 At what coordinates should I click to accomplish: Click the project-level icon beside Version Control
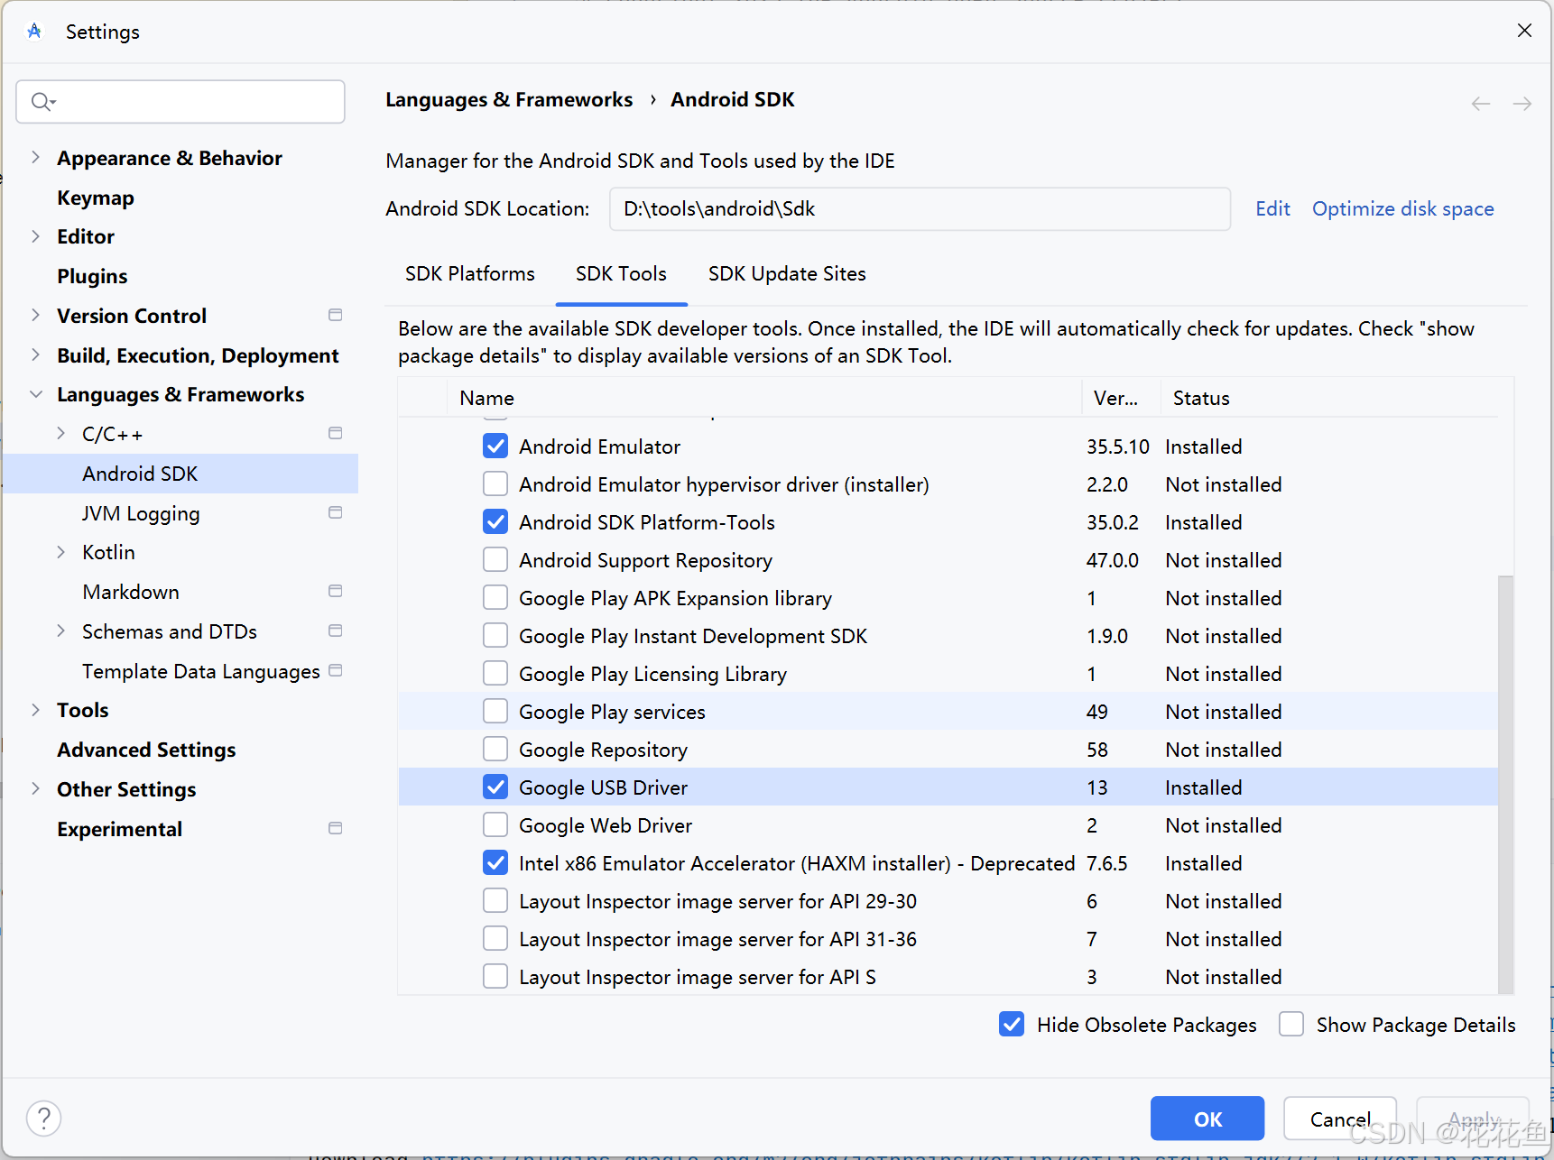pos(336,315)
